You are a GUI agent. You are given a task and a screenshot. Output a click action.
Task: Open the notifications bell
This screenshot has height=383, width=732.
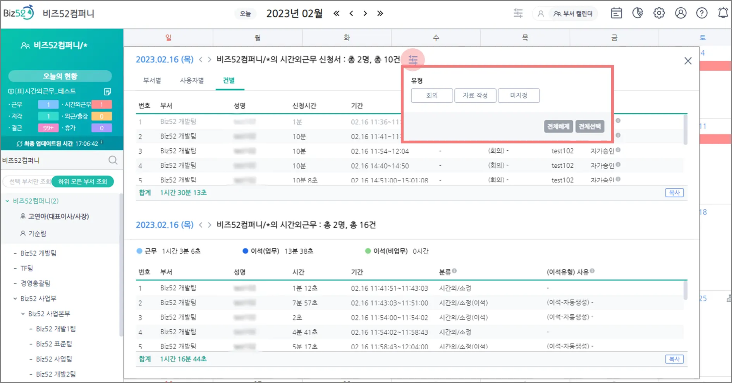[x=723, y=13]
